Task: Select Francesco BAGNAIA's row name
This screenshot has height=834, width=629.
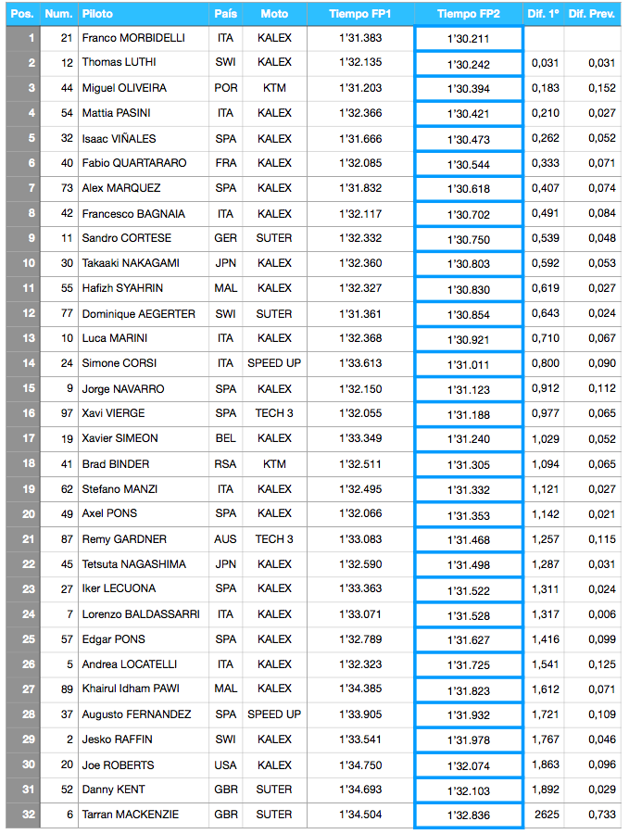Action: pyautogui.click(x=133, y=214)
